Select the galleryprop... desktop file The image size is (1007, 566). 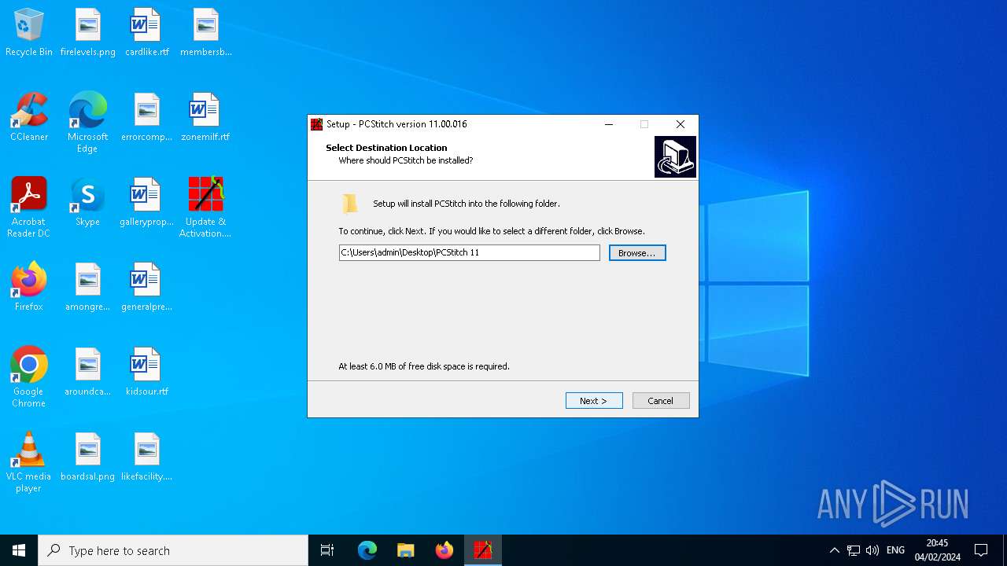[146, 202]
